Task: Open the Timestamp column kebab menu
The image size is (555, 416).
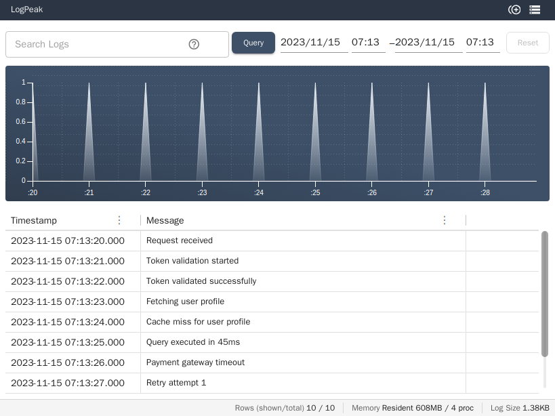Action: coord(119,220)
